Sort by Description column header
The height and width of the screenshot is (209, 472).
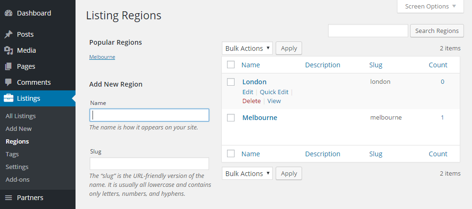pyautogui.click(x=322, y=65)
